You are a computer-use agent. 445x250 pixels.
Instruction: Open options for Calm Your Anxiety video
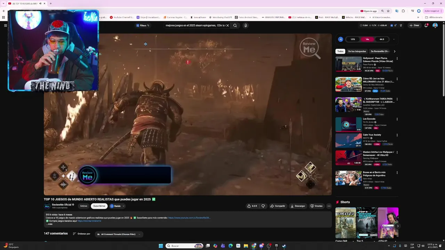[397, 135]
